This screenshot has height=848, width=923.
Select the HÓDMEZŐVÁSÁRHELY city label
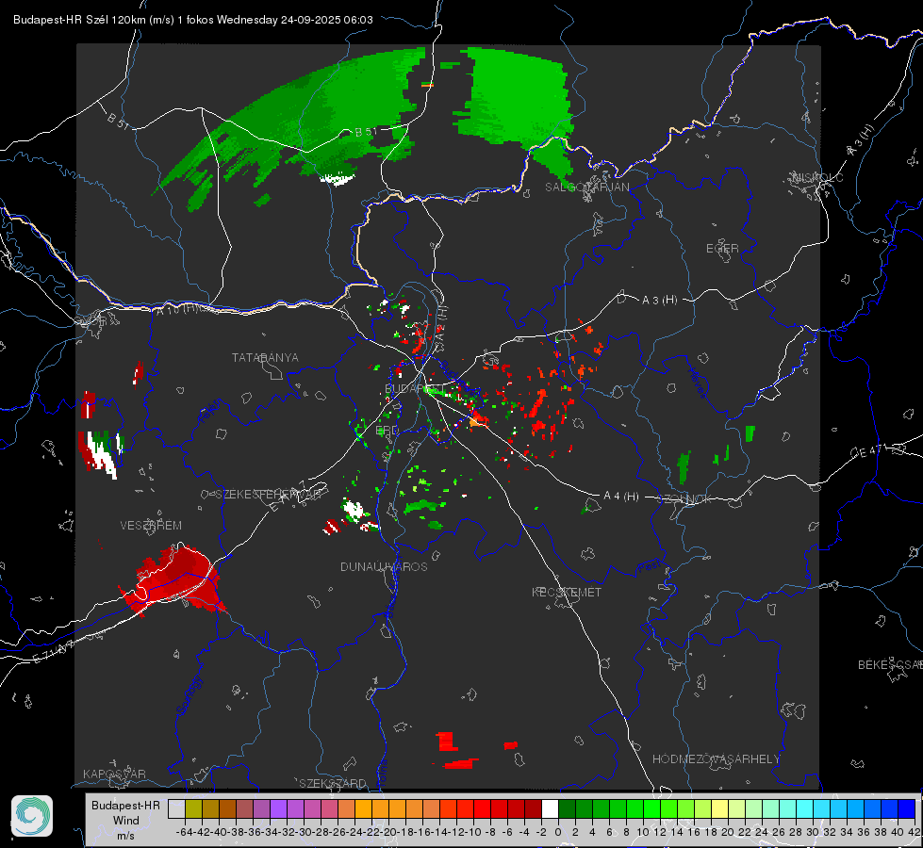coord(716,759)
